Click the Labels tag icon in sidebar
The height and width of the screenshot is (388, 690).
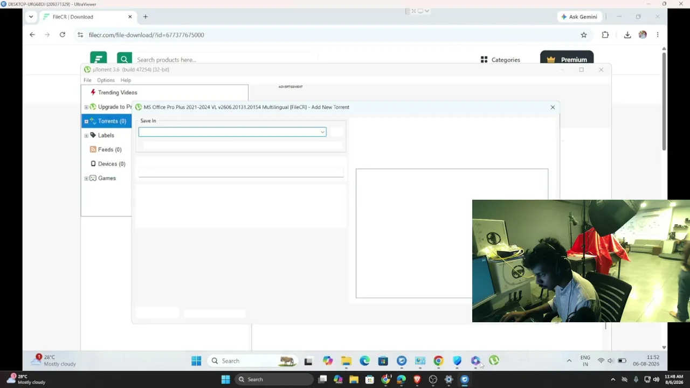click(93, 135)
